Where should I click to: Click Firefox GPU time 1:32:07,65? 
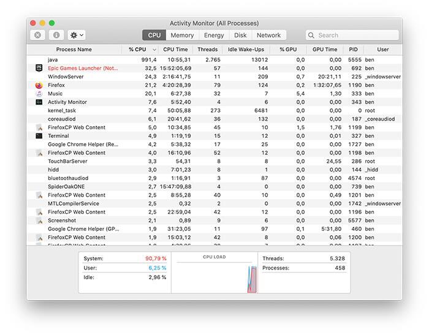coord(327,85)
